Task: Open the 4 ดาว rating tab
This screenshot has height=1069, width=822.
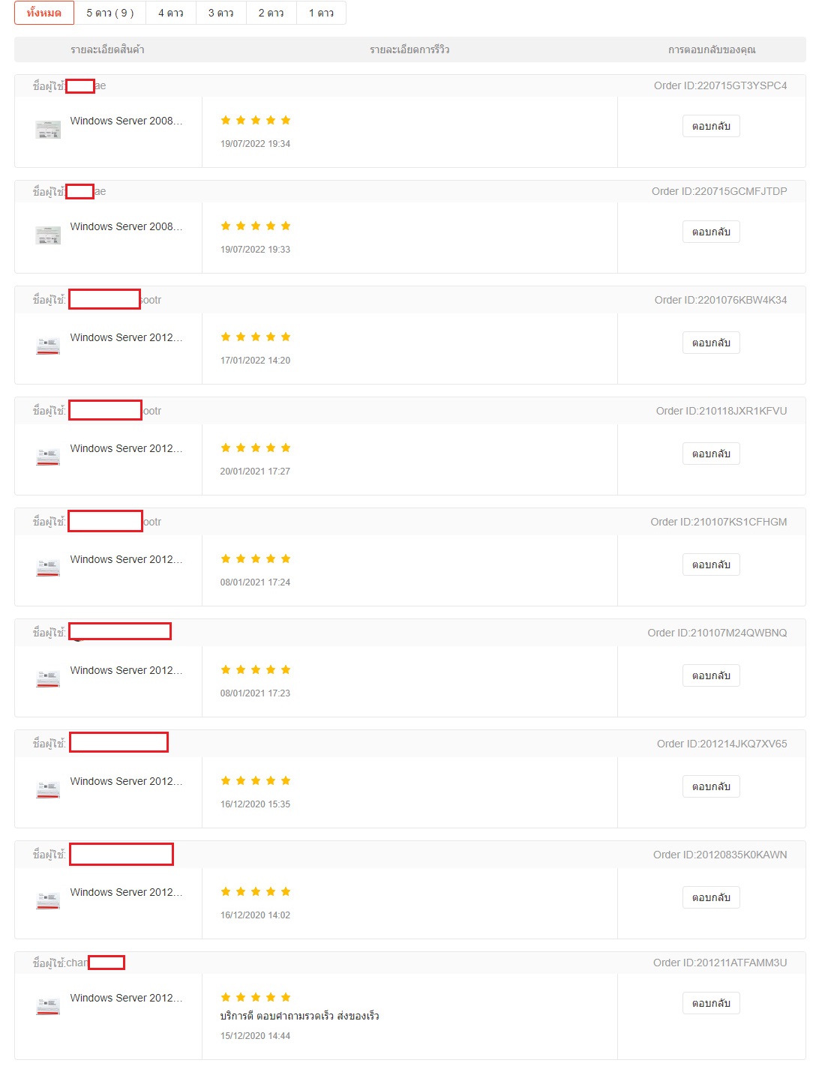Action: [171, 13]
